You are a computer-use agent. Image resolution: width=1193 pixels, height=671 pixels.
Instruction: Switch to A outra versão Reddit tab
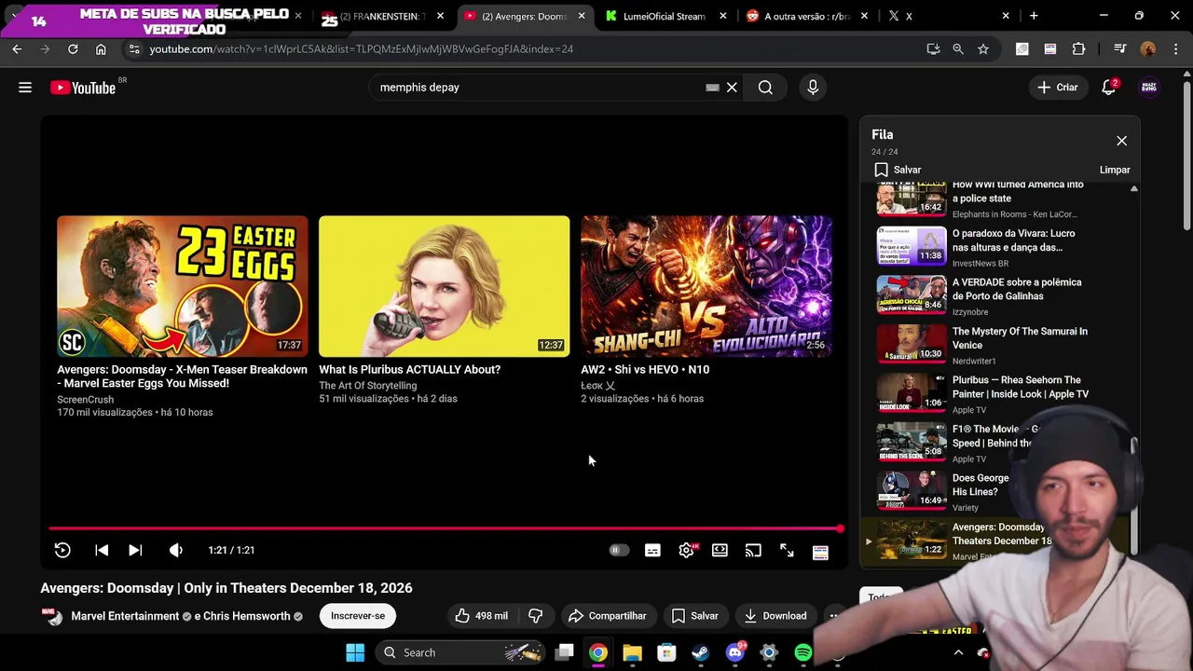[x=806, y=16]
